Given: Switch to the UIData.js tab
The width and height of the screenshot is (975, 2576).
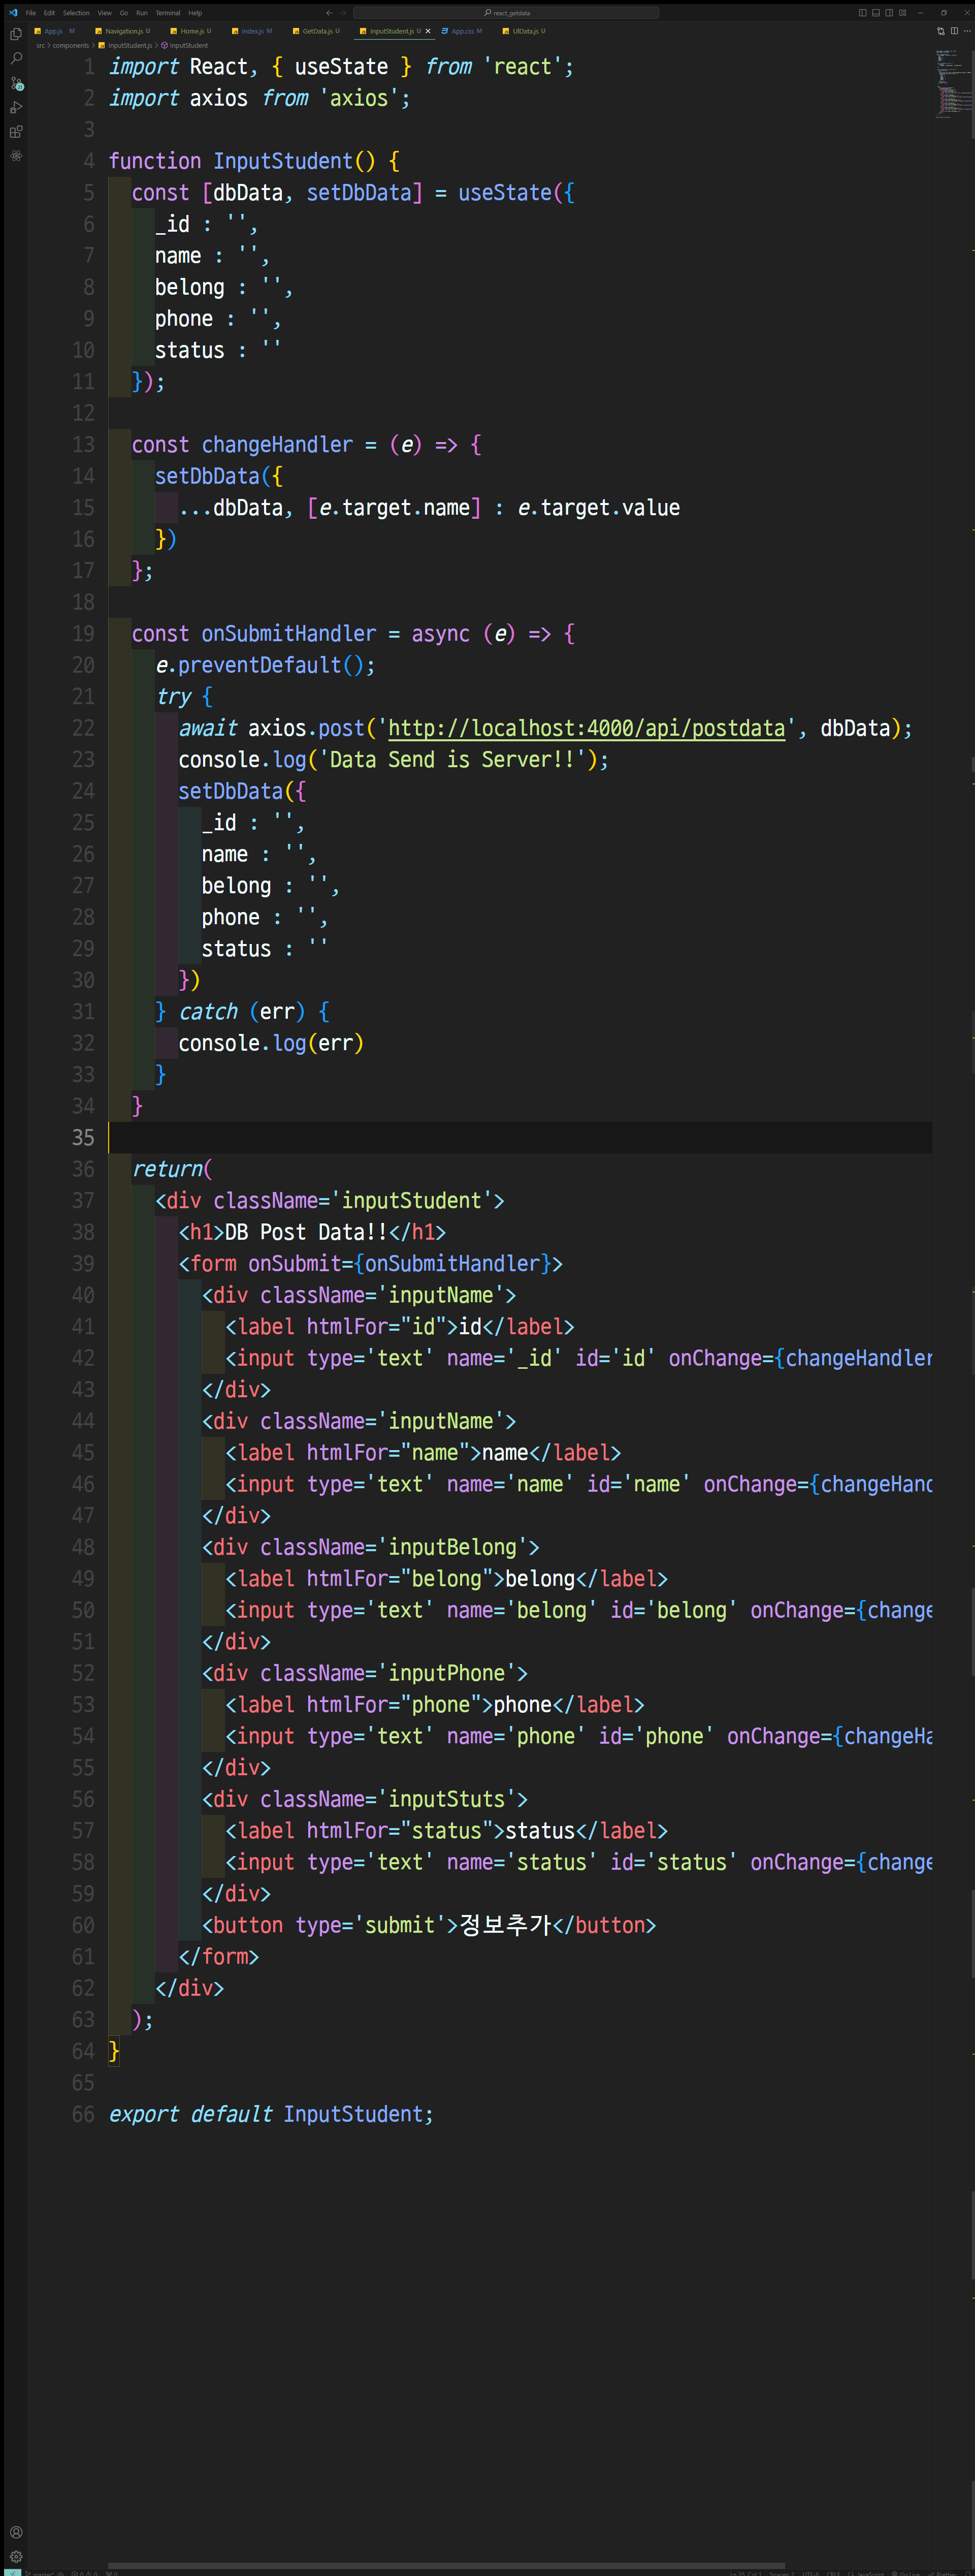Looking at the screenshot, I should pyautogui.click(x=526, y=31).
